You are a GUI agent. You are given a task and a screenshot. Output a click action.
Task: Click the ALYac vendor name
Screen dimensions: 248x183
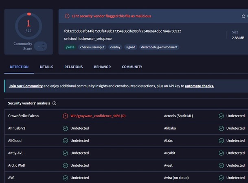[169, 141]
